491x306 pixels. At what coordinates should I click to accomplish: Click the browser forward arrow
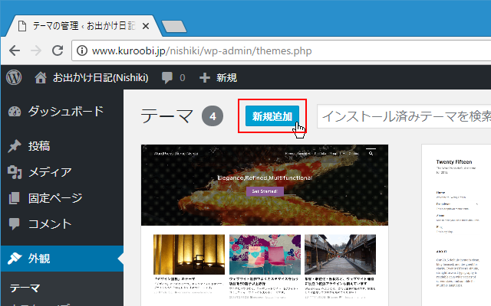(36, 50)
